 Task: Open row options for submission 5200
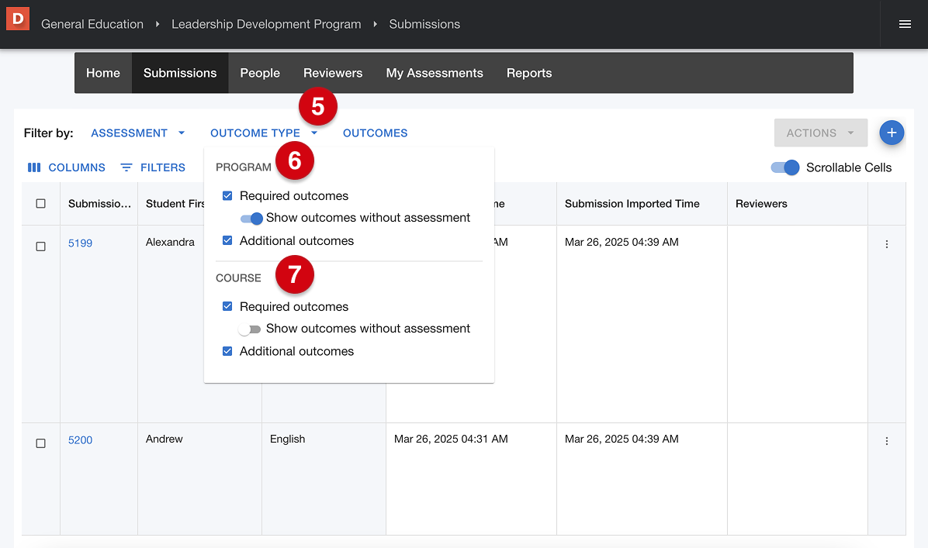point(887,441)
